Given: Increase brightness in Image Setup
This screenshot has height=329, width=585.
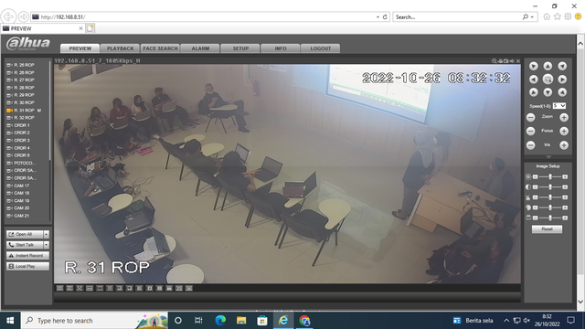Looking at the screenshot, I should pyautogui.click(x=565, y=176).
